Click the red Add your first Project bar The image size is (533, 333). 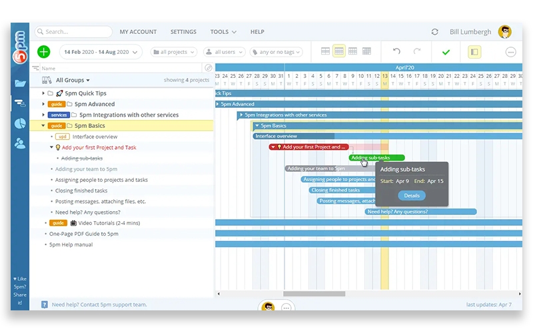click(x=308, y=147)
